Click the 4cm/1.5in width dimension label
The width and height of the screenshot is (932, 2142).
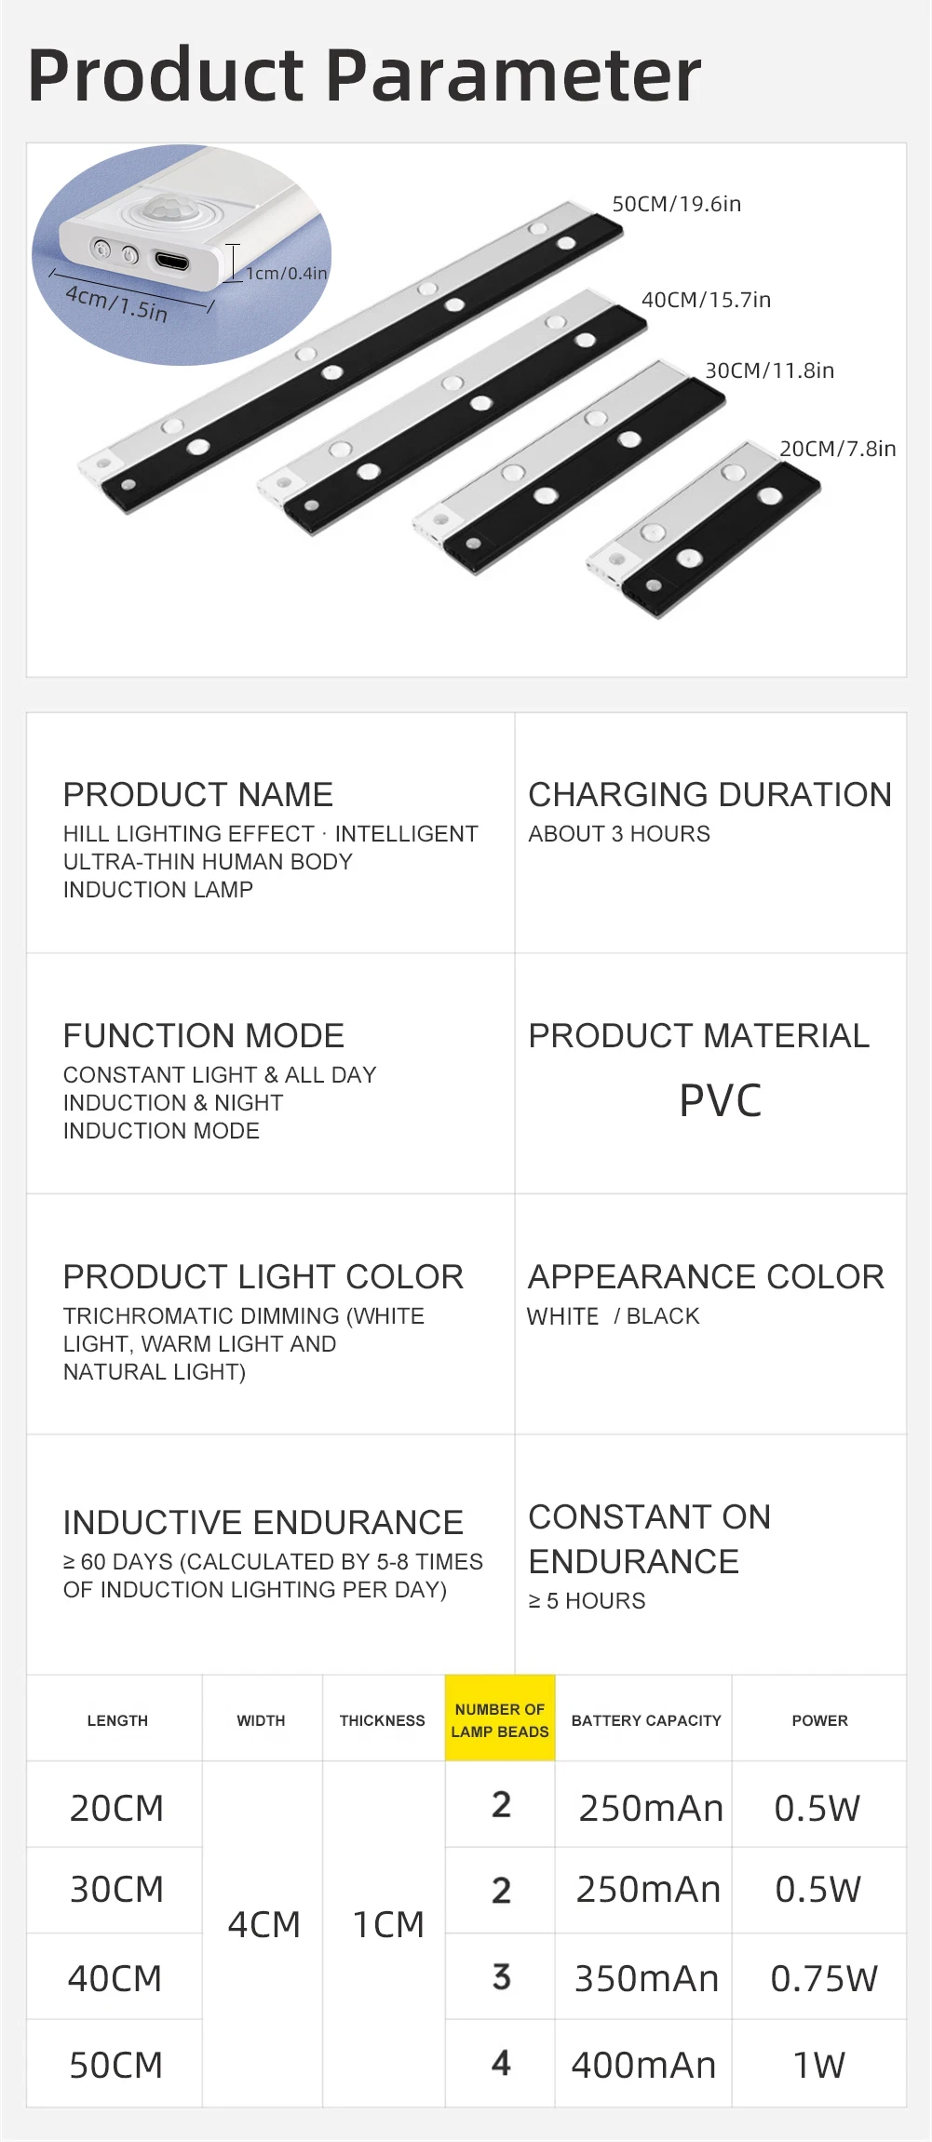[x=116, y=303]
